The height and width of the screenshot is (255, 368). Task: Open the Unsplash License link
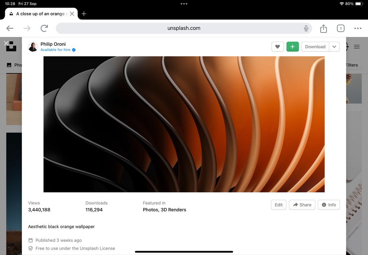click(x=98, y=248)
